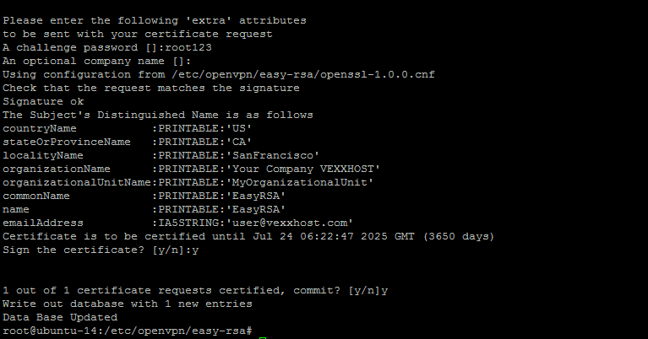Click the countryName value 'US'
Screen dimensions: 648x339
click(237, 127)
